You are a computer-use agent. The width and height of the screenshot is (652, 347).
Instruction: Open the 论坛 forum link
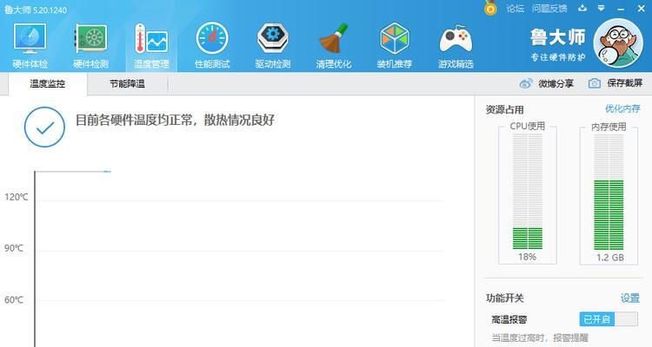(515, 9)
